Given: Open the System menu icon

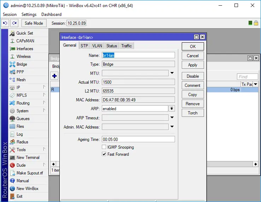Looking at the screenshot, I should click(12, 111).
